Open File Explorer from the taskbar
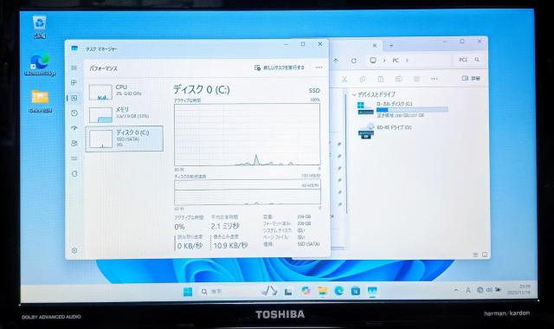Screen dimensions: 554x329 click(322, 291)
